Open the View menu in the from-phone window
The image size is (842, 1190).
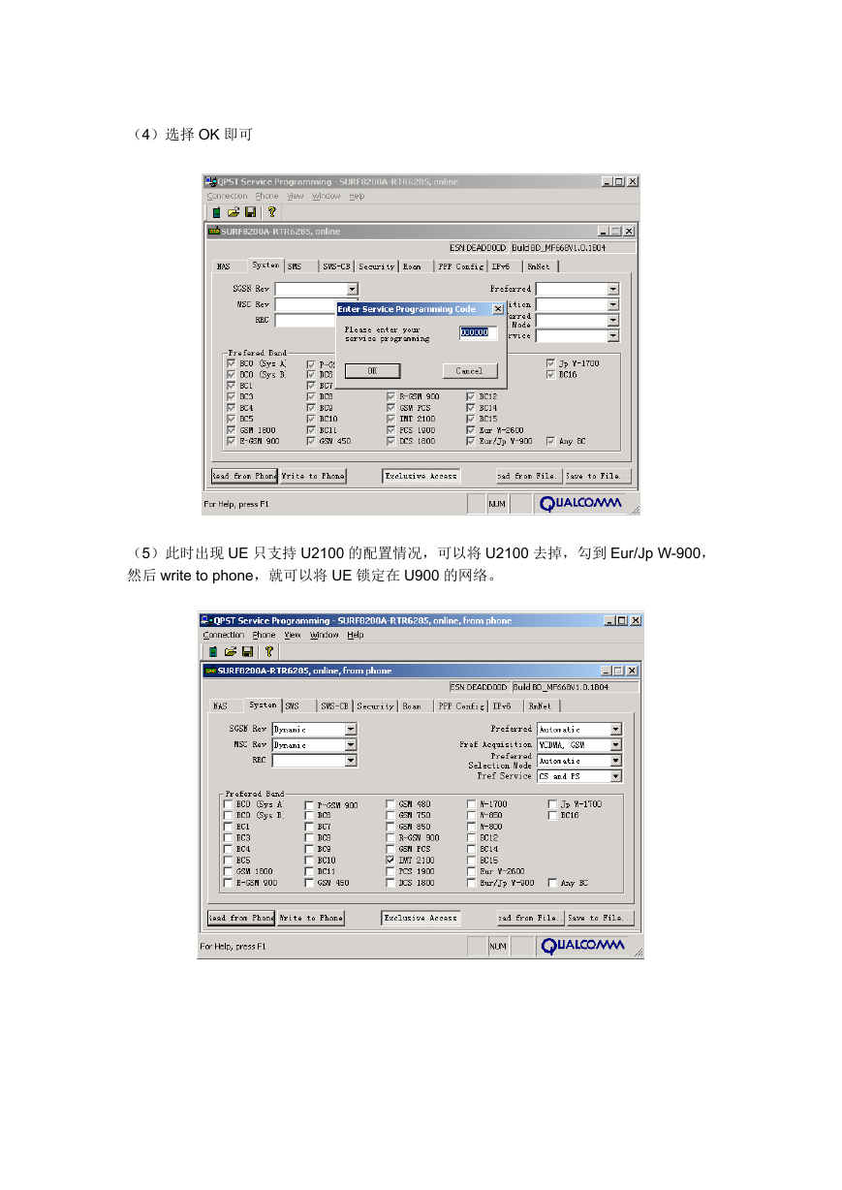point(293,635)
